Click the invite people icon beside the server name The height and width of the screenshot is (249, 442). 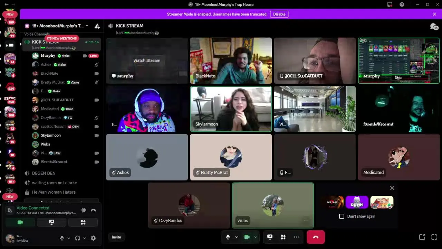click(97, 26)
